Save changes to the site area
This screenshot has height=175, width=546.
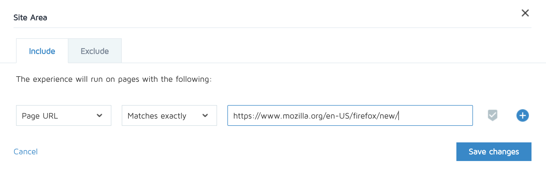[x=494, y=152]
